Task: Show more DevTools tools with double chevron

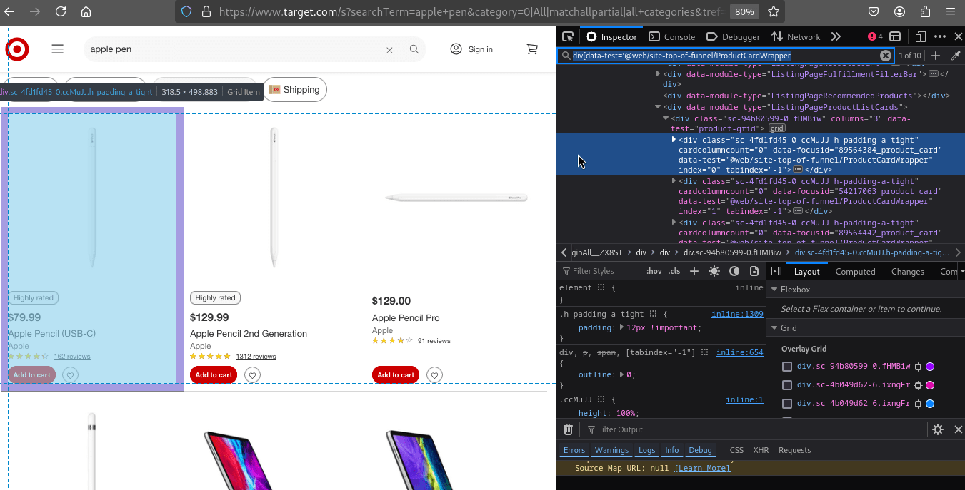Action: (836, 36)
